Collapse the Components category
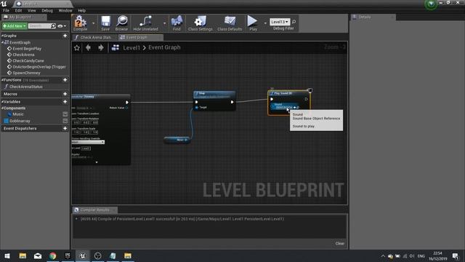 pyautogui.click(x=2, y=108)
